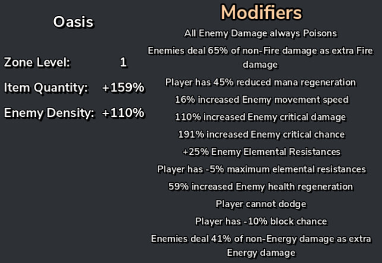Select the extra Fire damage modifier
The height and width of the screenshot is (263, 382).
pyautogui.click(x=261, y=57)
